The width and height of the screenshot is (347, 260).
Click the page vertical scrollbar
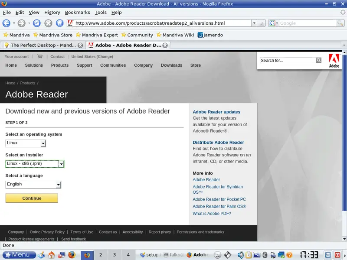(344, 146)
